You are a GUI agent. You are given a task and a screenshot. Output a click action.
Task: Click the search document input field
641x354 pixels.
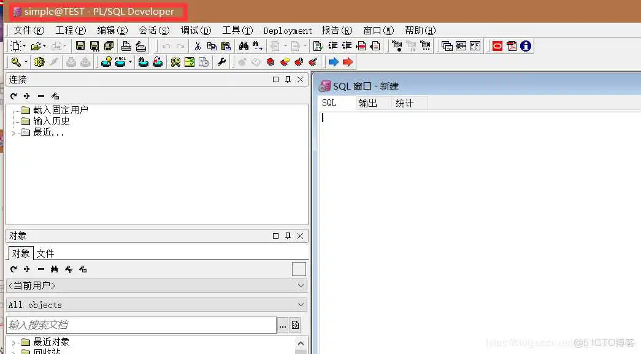pos(138,325)
